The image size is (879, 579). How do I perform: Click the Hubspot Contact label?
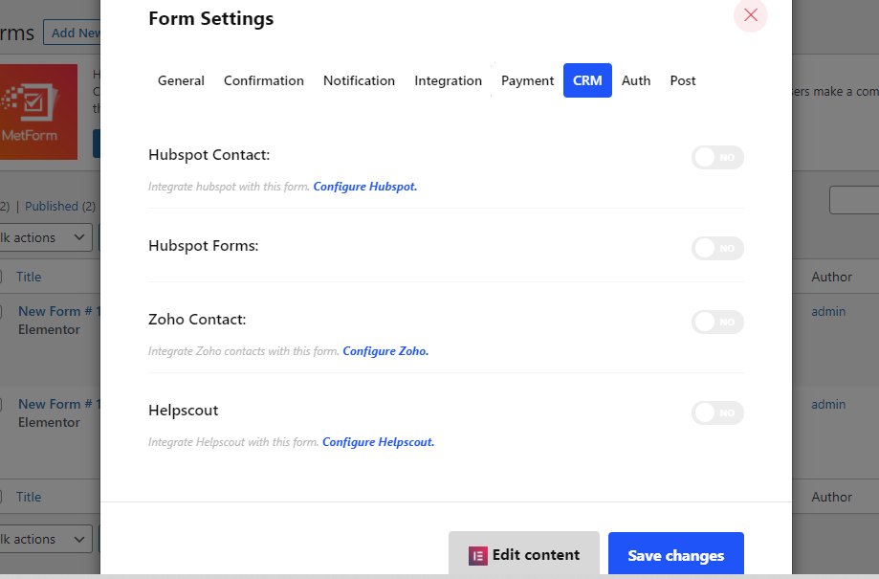(x=209, y=155)
